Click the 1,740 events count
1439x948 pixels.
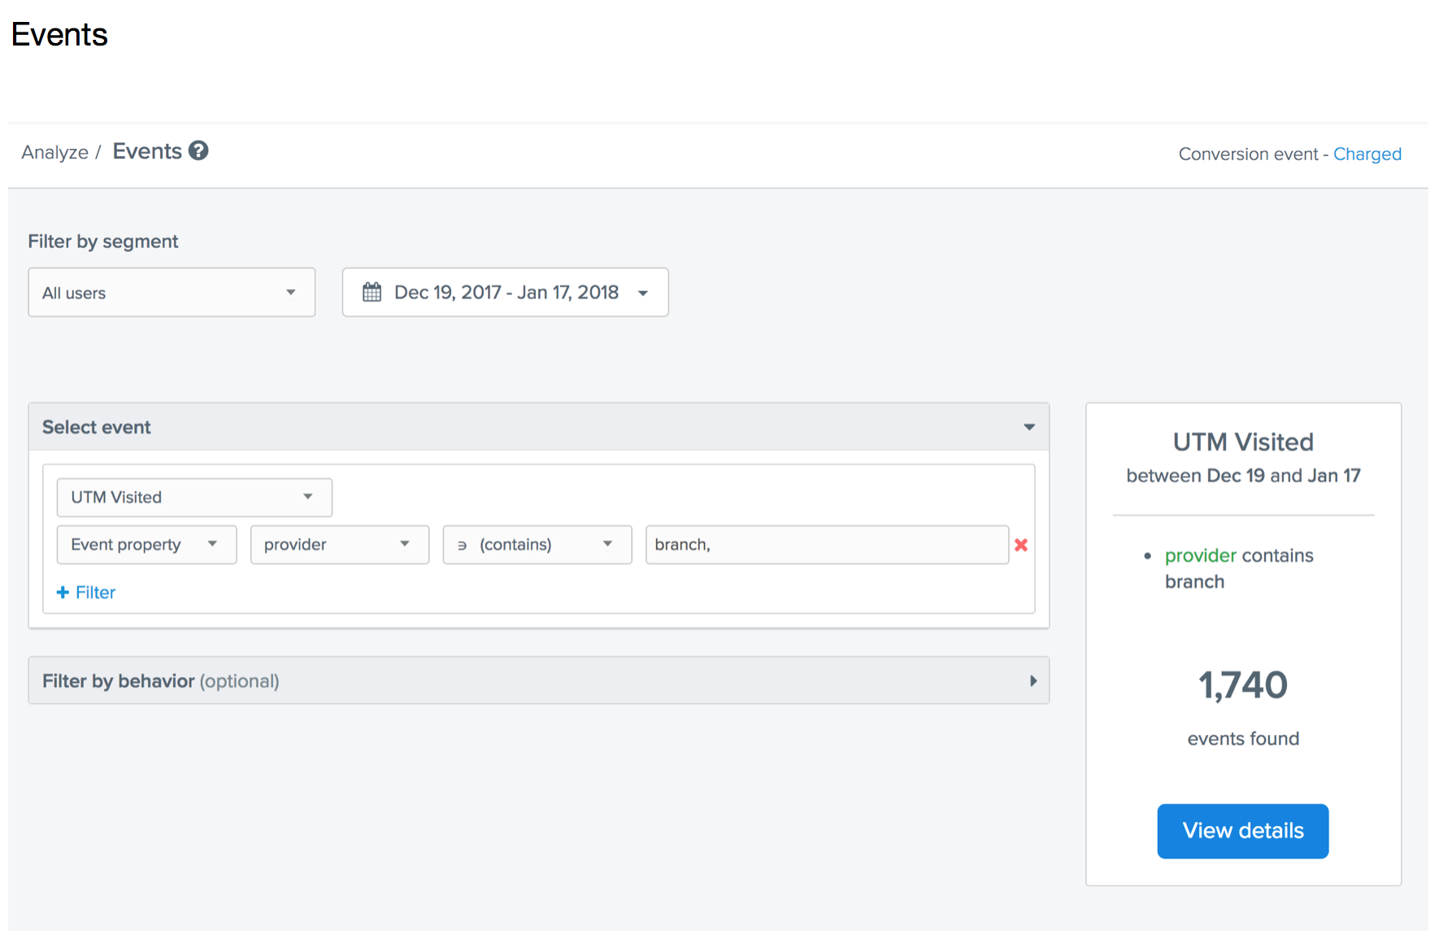[x=1243, y=685]
